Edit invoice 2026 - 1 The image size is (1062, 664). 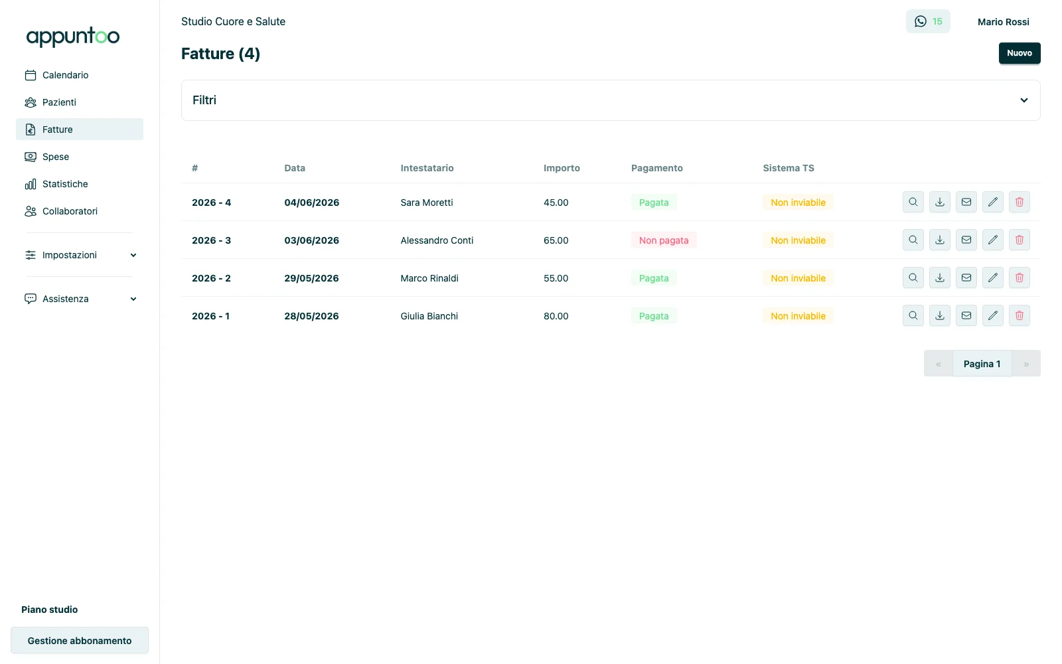pyautogui.click(x=993, y=315)
